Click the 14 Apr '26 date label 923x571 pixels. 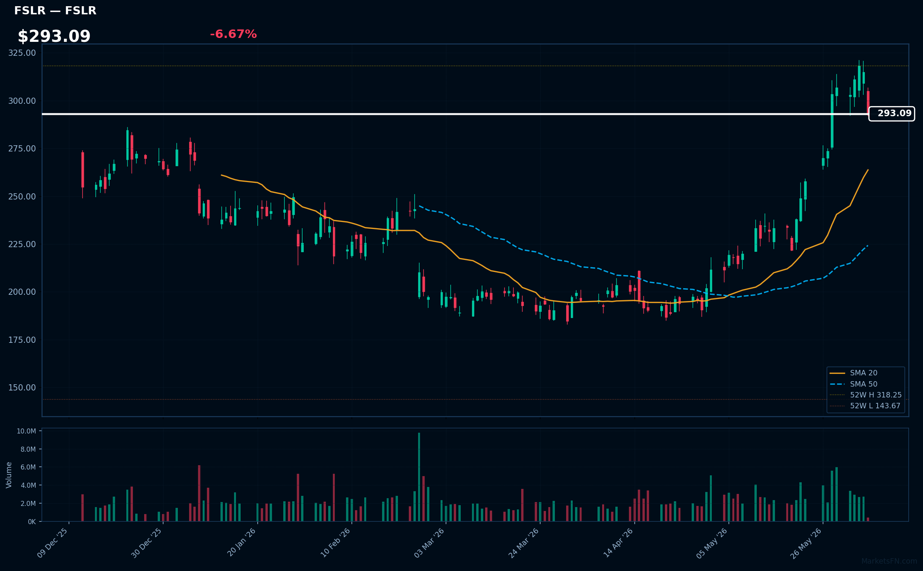pyautogui.click(x=618, y=543)
